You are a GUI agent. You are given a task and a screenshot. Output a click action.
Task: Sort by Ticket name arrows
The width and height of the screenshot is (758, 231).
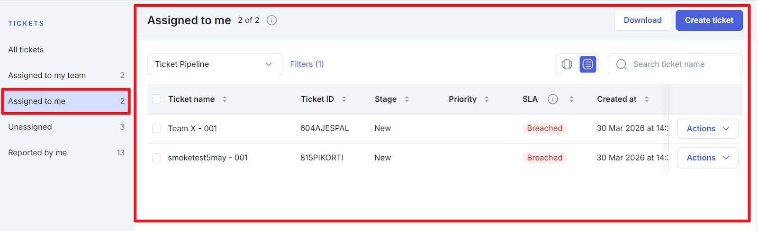[x=225, y=99]
